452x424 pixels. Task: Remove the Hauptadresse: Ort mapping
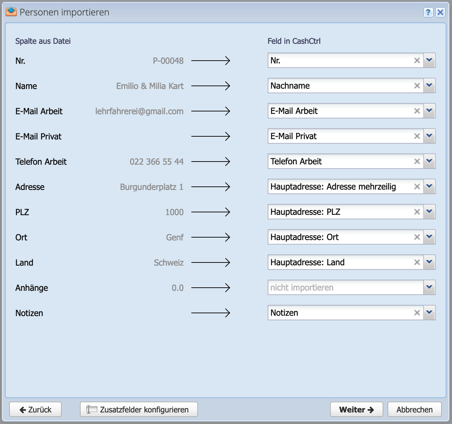417,237
